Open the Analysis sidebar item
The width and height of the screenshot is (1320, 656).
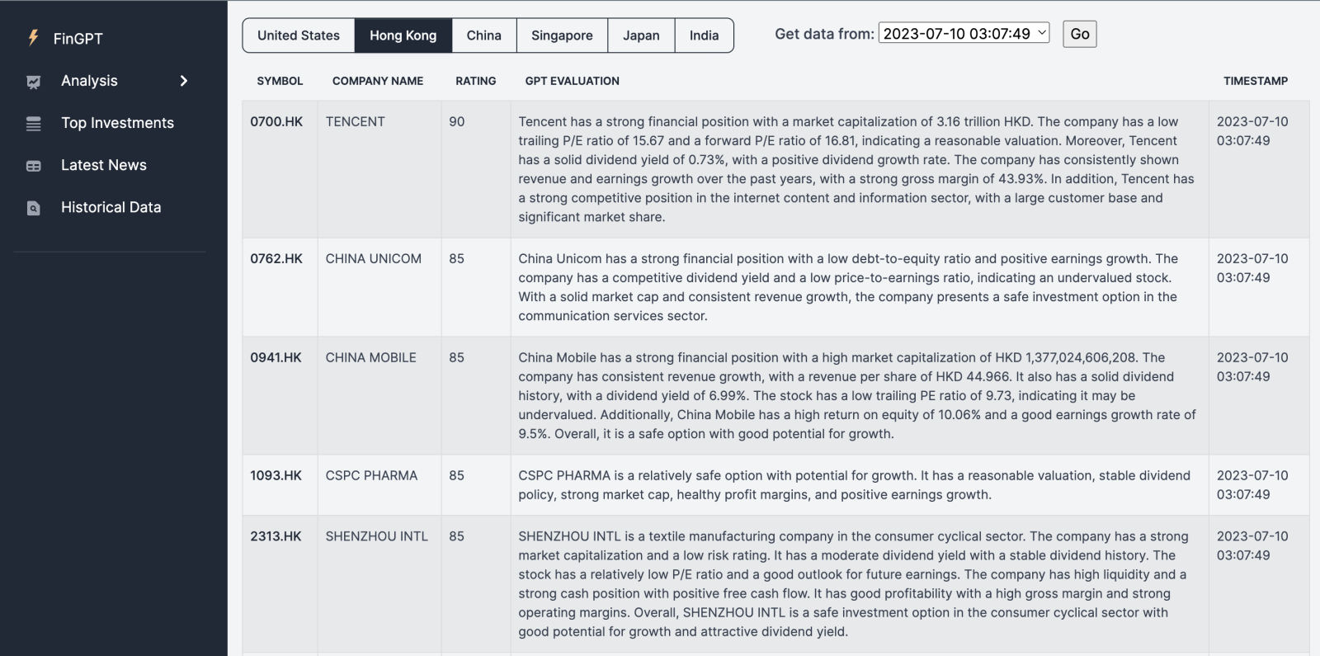click(89, 81)
